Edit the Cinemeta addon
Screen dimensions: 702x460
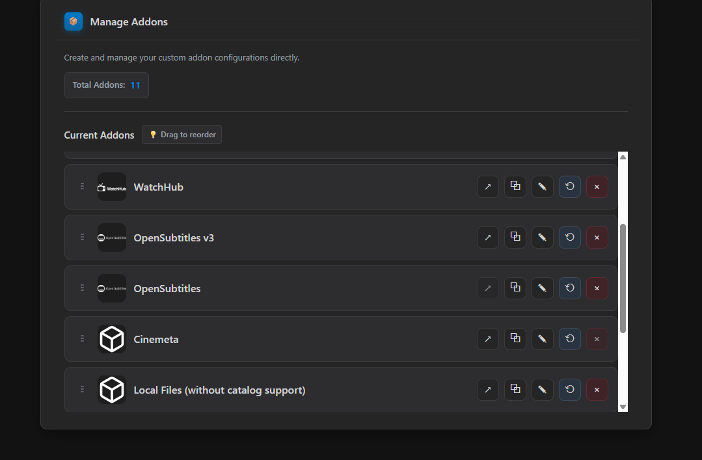[542, 339]
